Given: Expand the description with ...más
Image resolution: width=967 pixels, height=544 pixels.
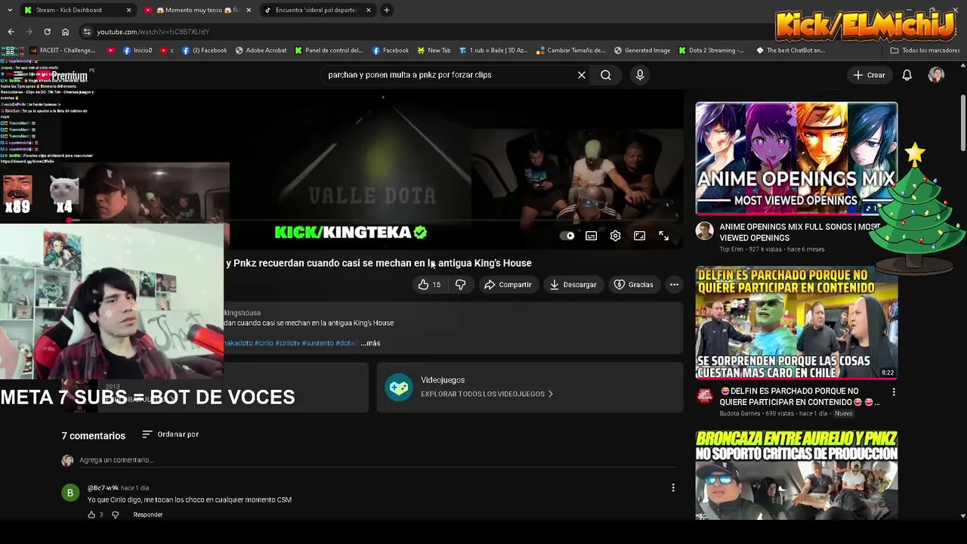Looking at the screenshot, I should 370,343.
